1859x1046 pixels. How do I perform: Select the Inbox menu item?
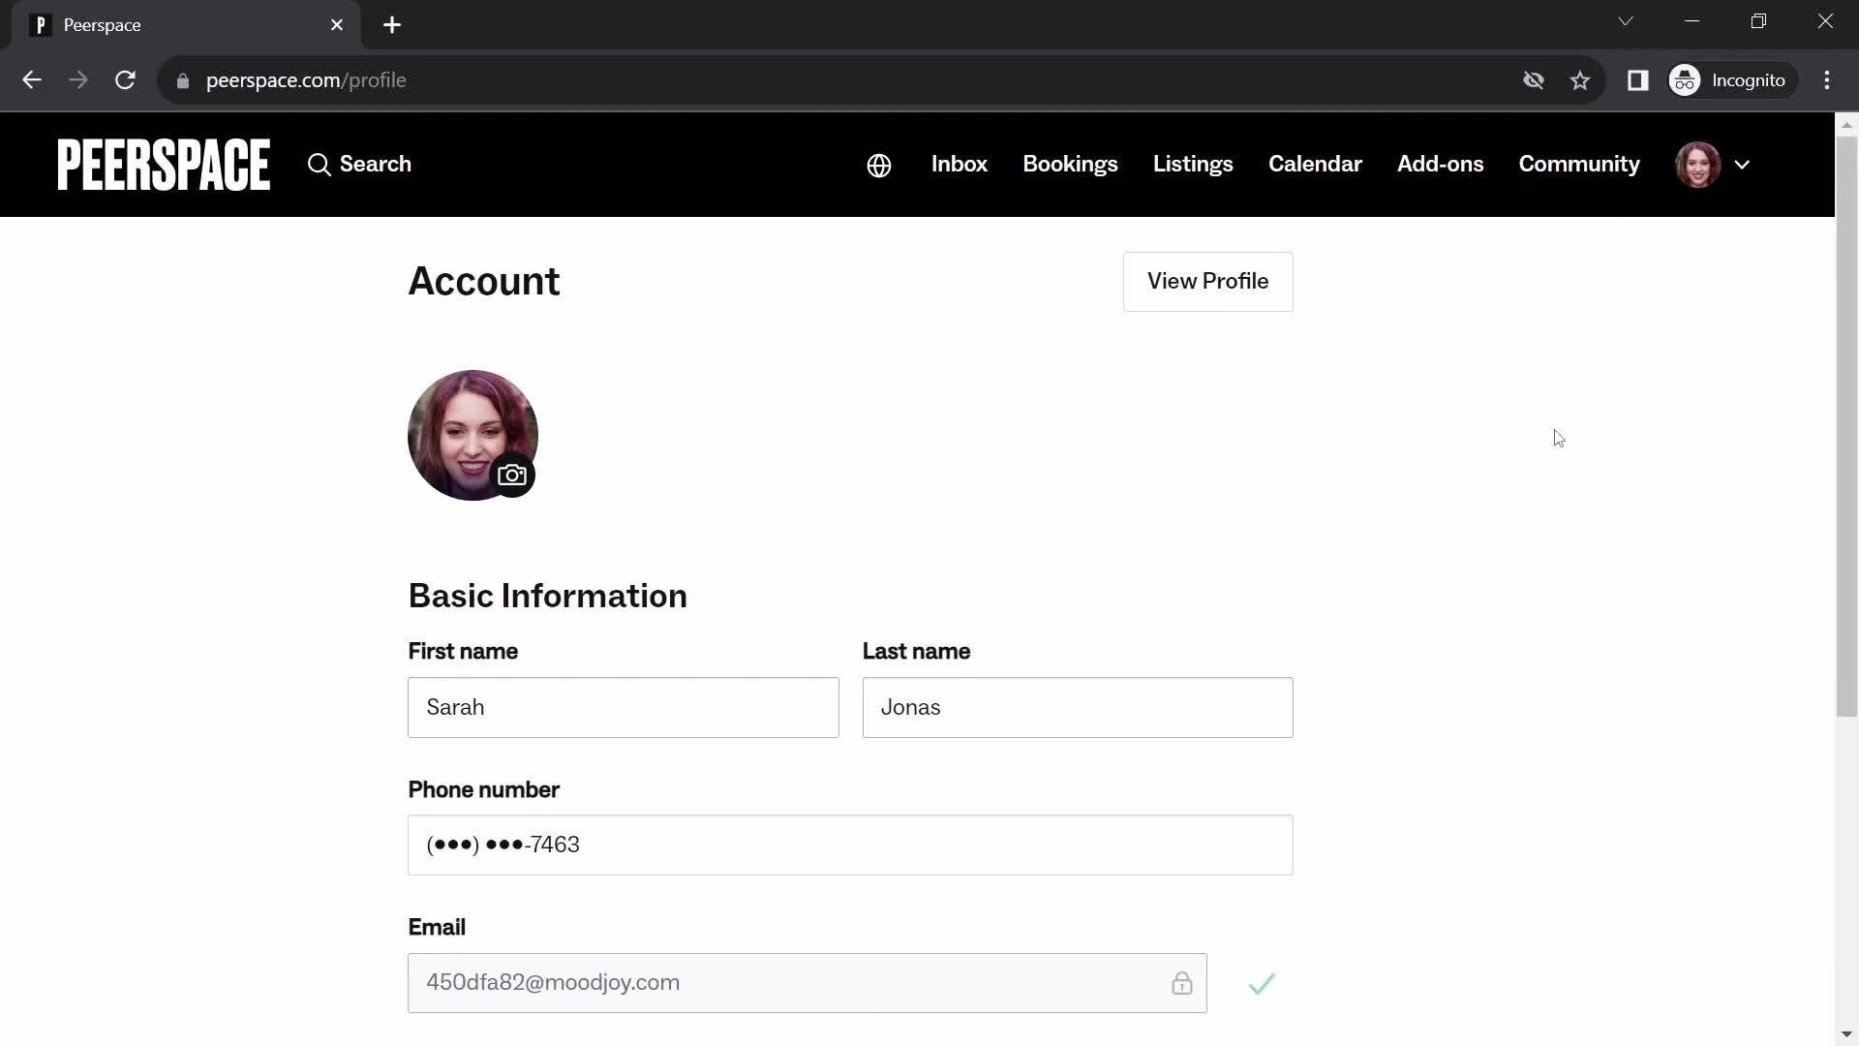click(x=959, y=164)
